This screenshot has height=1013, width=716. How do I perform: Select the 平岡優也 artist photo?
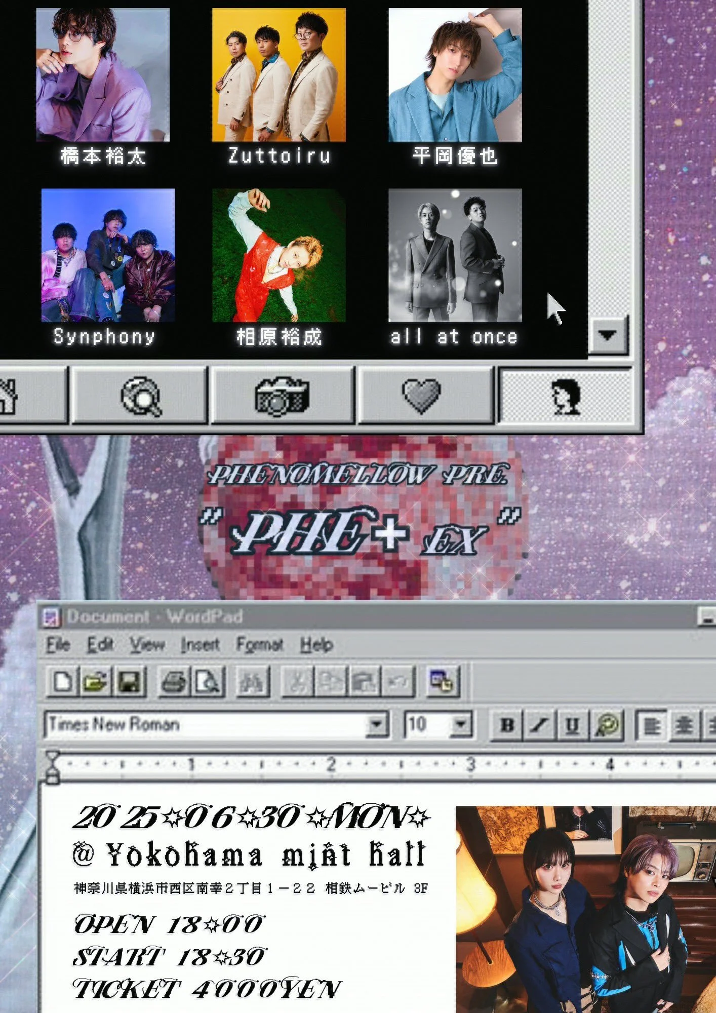pos(455,74)
